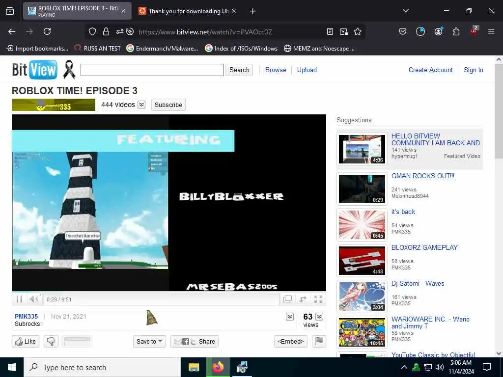Open the Firefox account avatar icon
The height and width of the screenshot is (377, 503).
(438, 31)
